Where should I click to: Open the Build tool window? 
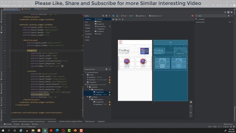pyautogui.click(x=17, y=124)
